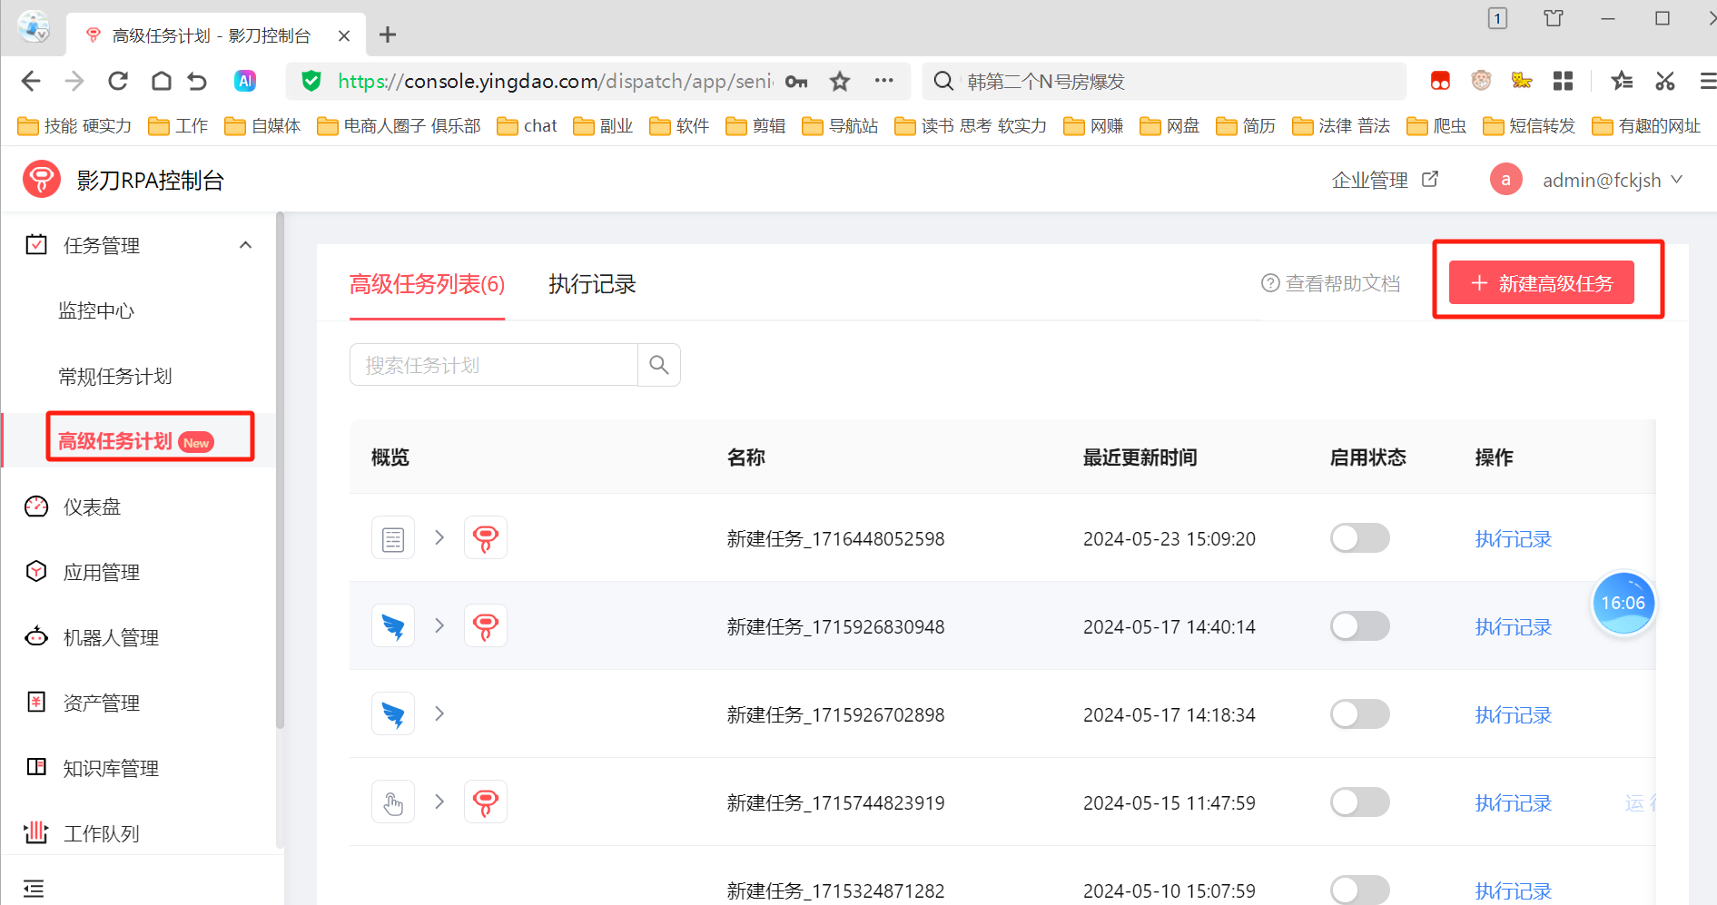The height and width of the screenshot is (905, 1717).
Task: Enable task 新建任务_1716448052598 toggle
Action: tap(1360, 538)
